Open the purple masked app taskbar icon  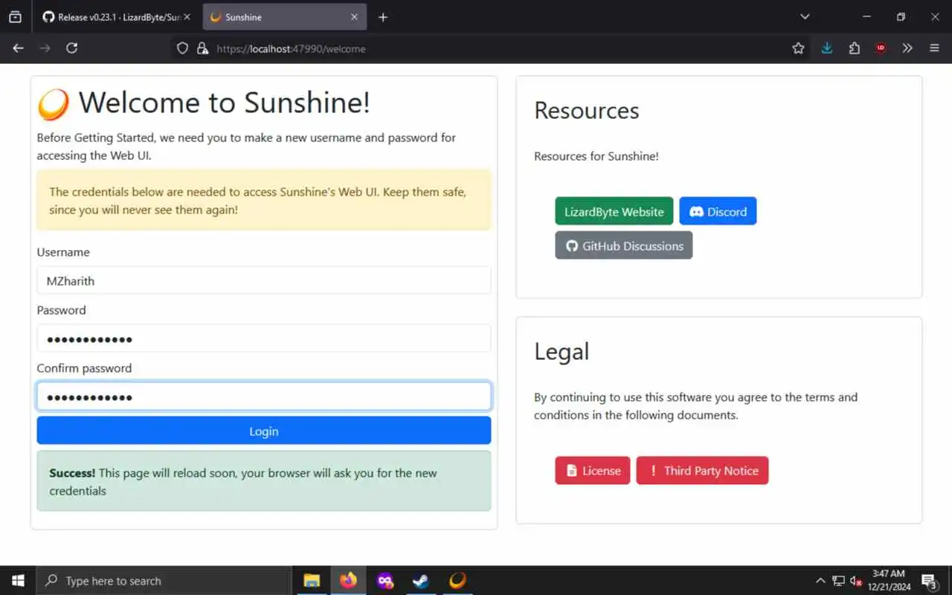tap(385, 581)
